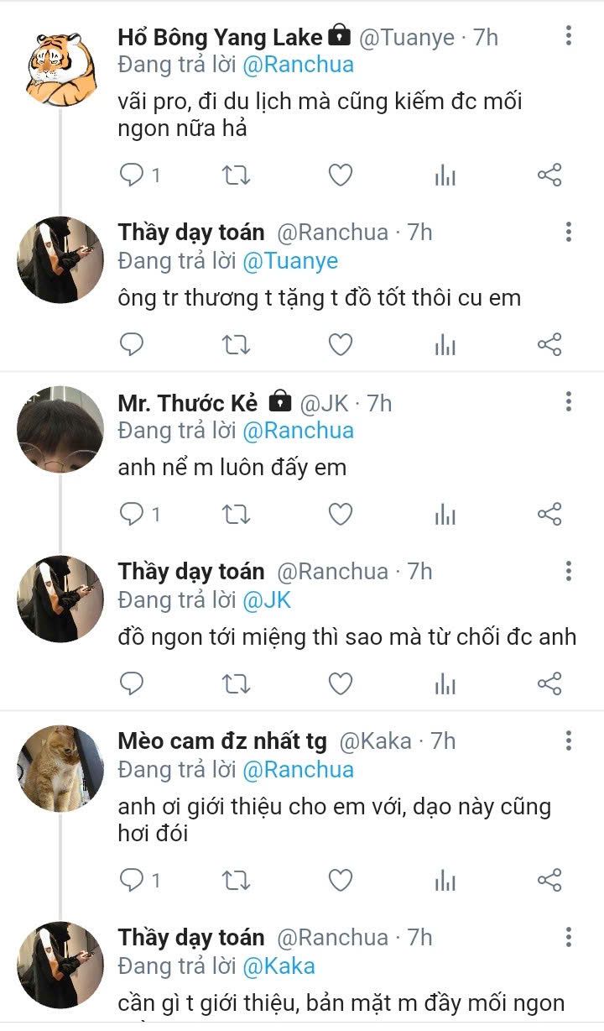Open the @JK mention link
The width and height of the screenshot is (604, 1031).
[267, 599]
